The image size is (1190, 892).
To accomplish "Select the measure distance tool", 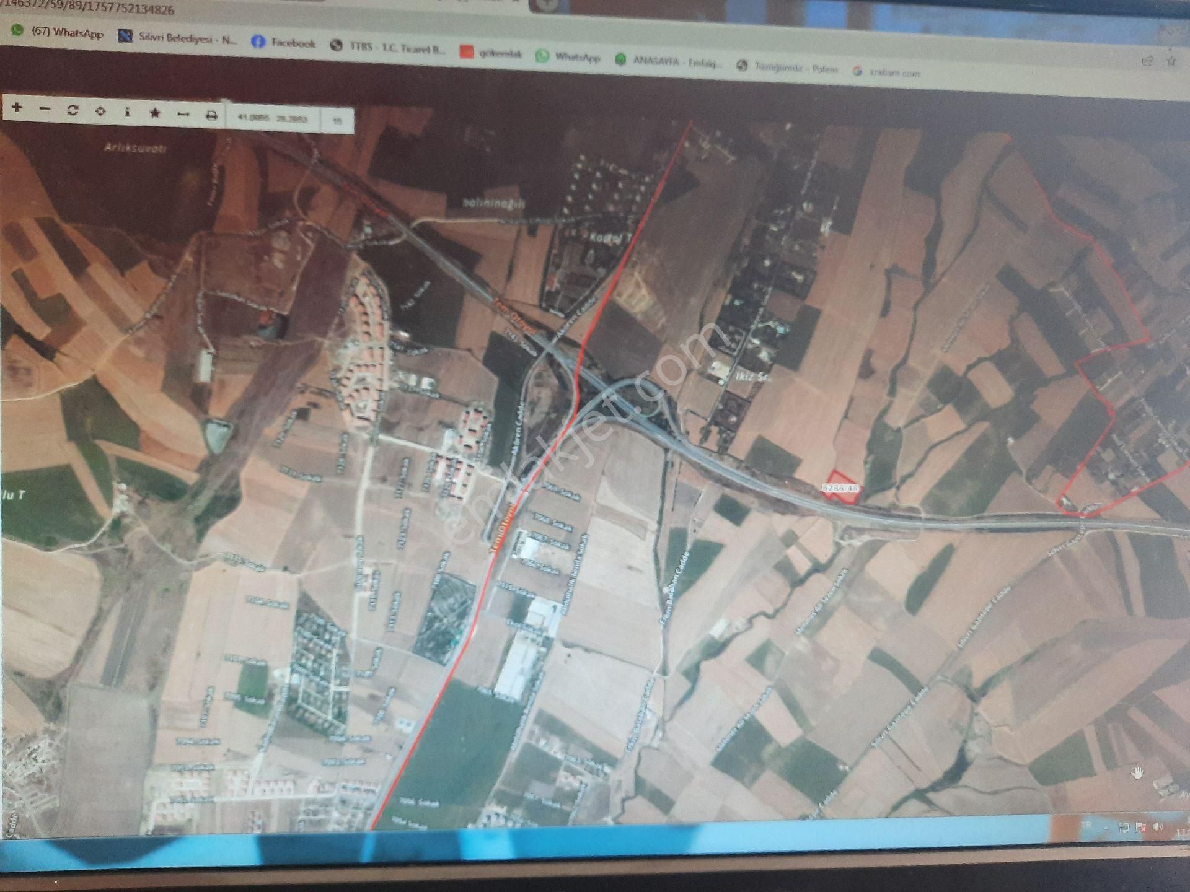I will click(x=183, y=114).
